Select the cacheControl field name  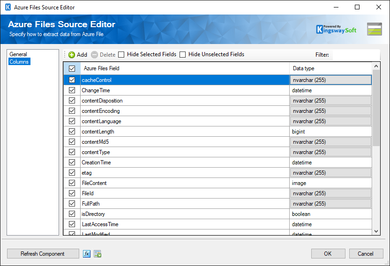(x=97, y=80)
